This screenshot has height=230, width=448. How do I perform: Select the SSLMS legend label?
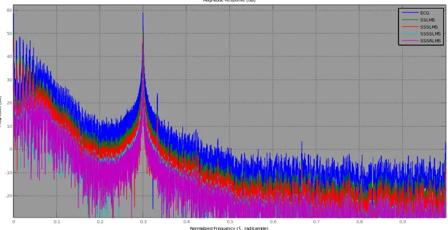click(427, 20)
